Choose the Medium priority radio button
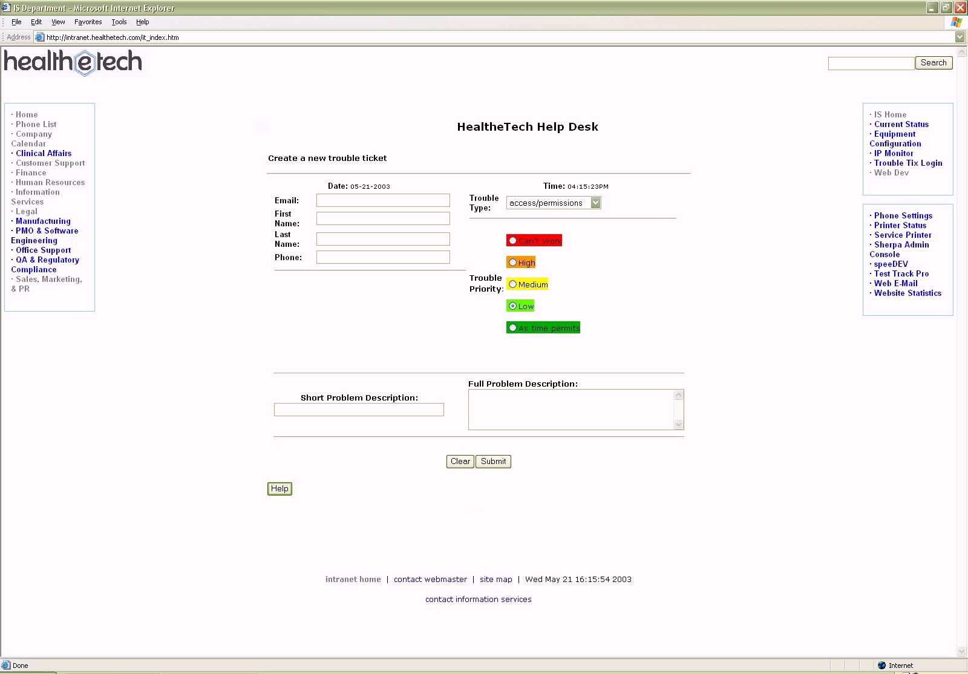 [512, 284]
